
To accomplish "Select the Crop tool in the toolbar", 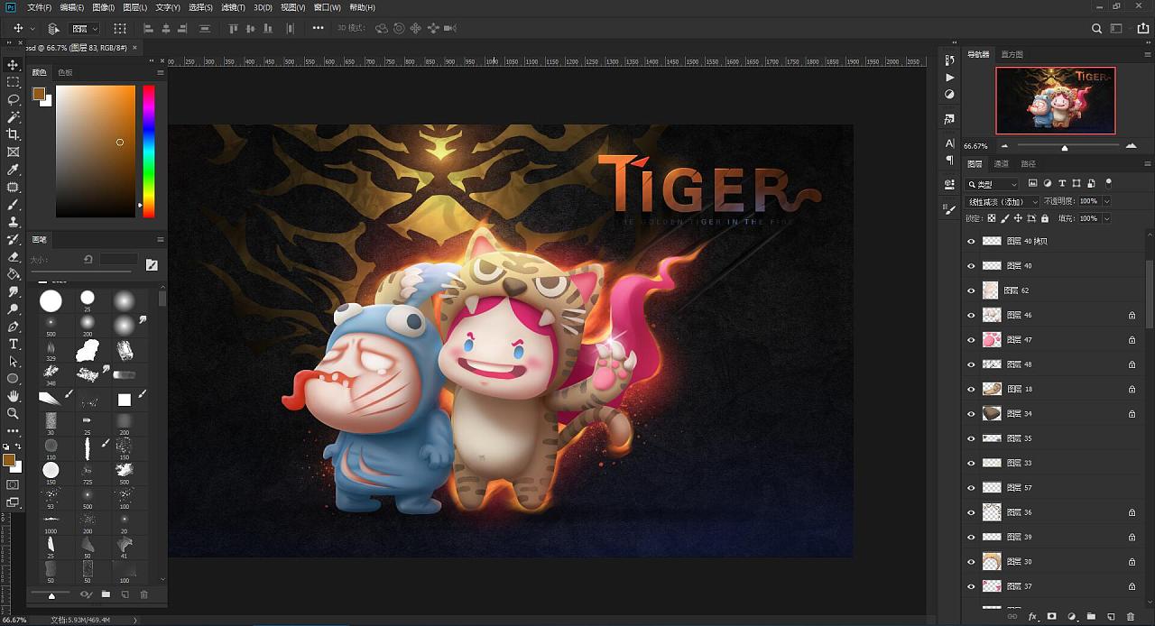I will click(x=14, y=134).
